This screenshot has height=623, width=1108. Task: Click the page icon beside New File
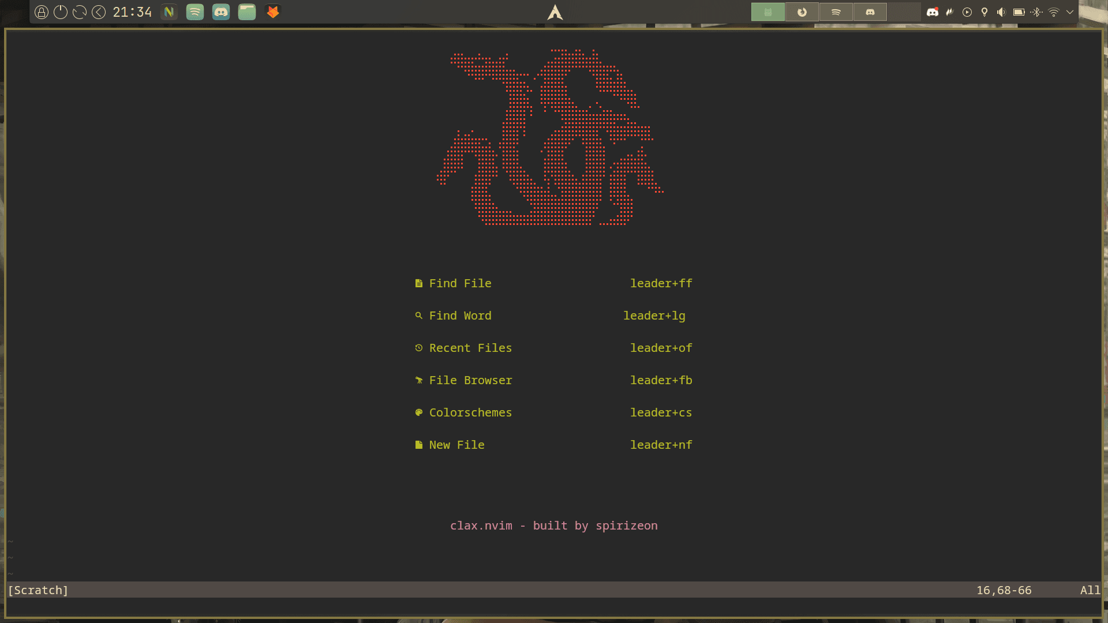point(418,445)
